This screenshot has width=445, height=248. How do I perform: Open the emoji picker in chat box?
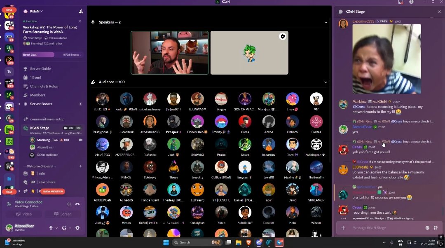click(427, 228)
